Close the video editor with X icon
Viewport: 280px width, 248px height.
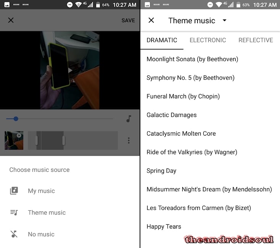point(11,20)
